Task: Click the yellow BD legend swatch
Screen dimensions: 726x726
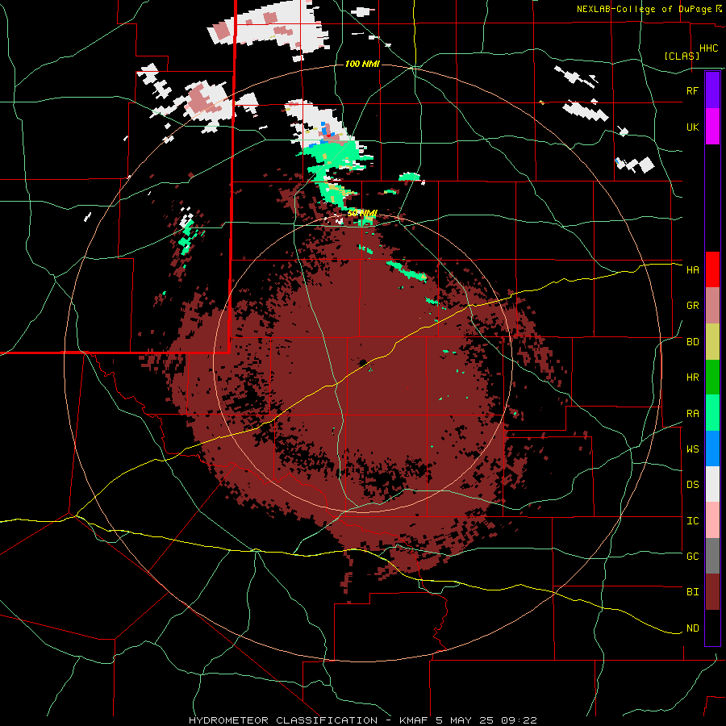Action: click(712, 342)
